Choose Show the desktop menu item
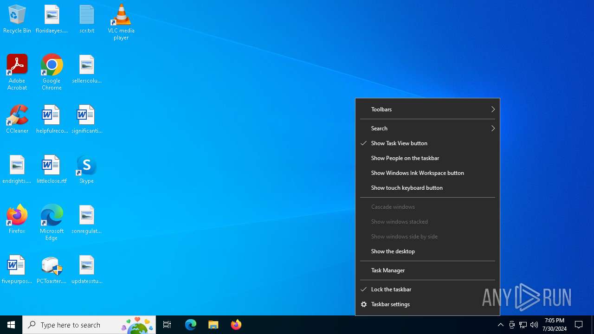 click(427, 251)
